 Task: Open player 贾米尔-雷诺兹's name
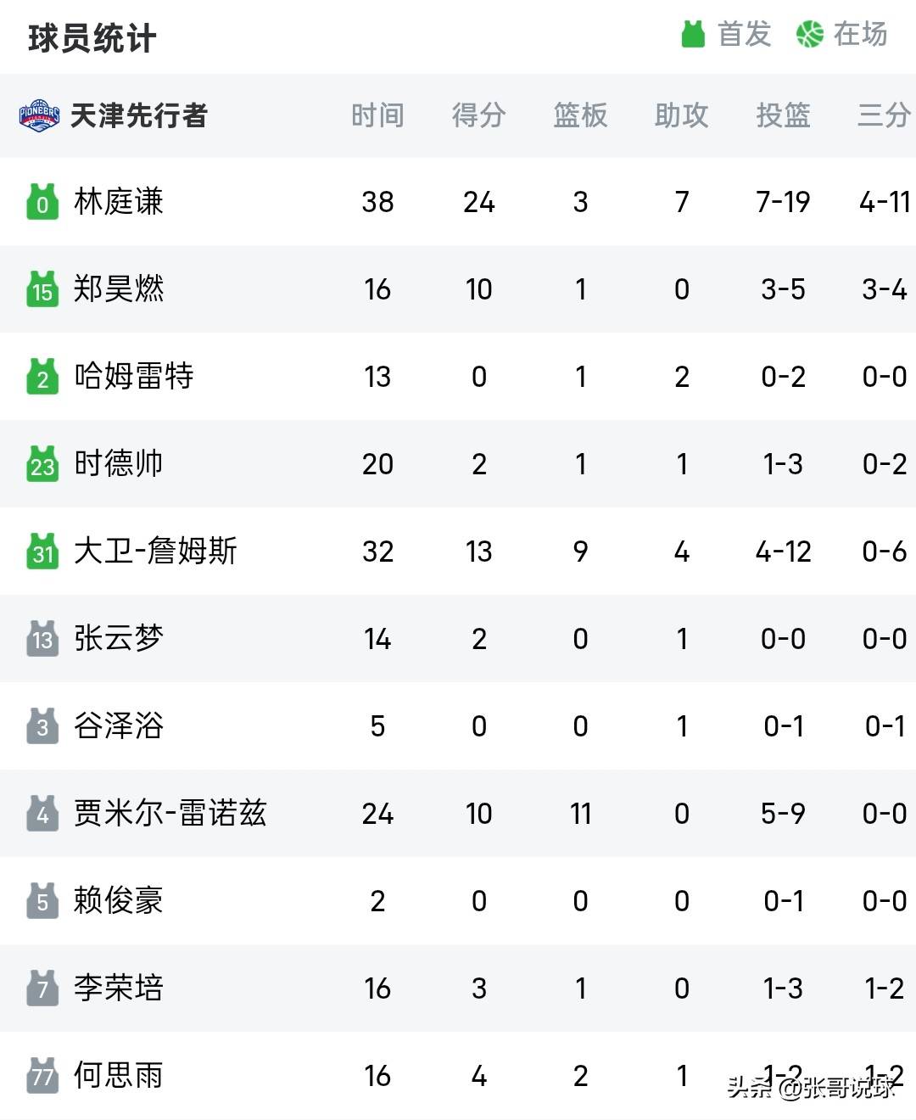(x=170, y=814)
